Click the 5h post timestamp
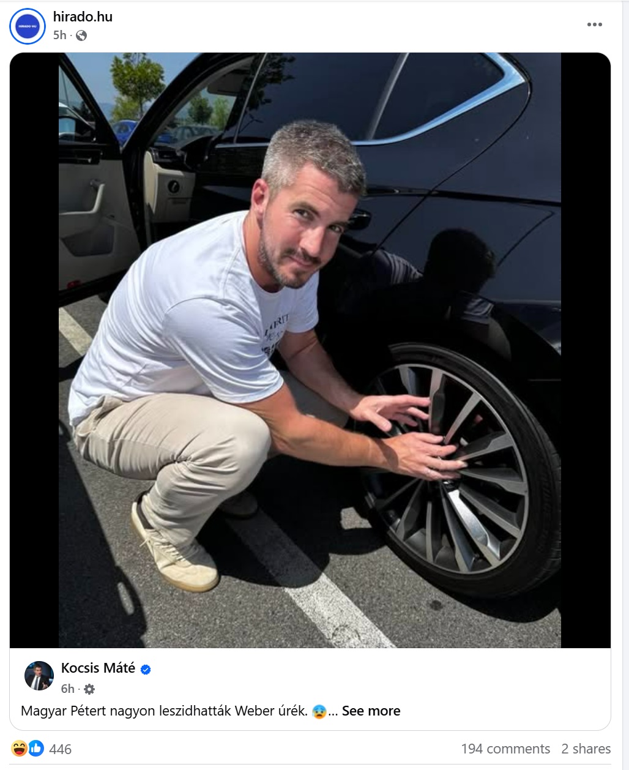Viewport: 629px width, 770px height. (59, 36)
